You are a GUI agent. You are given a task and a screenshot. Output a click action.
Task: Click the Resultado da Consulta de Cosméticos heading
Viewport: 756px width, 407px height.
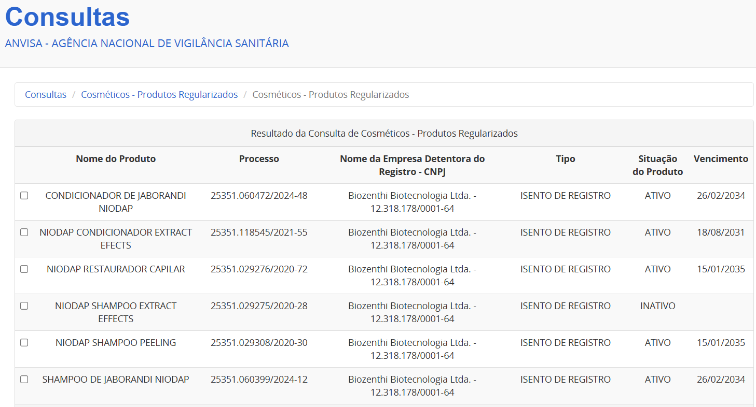(x=384, y=134)
